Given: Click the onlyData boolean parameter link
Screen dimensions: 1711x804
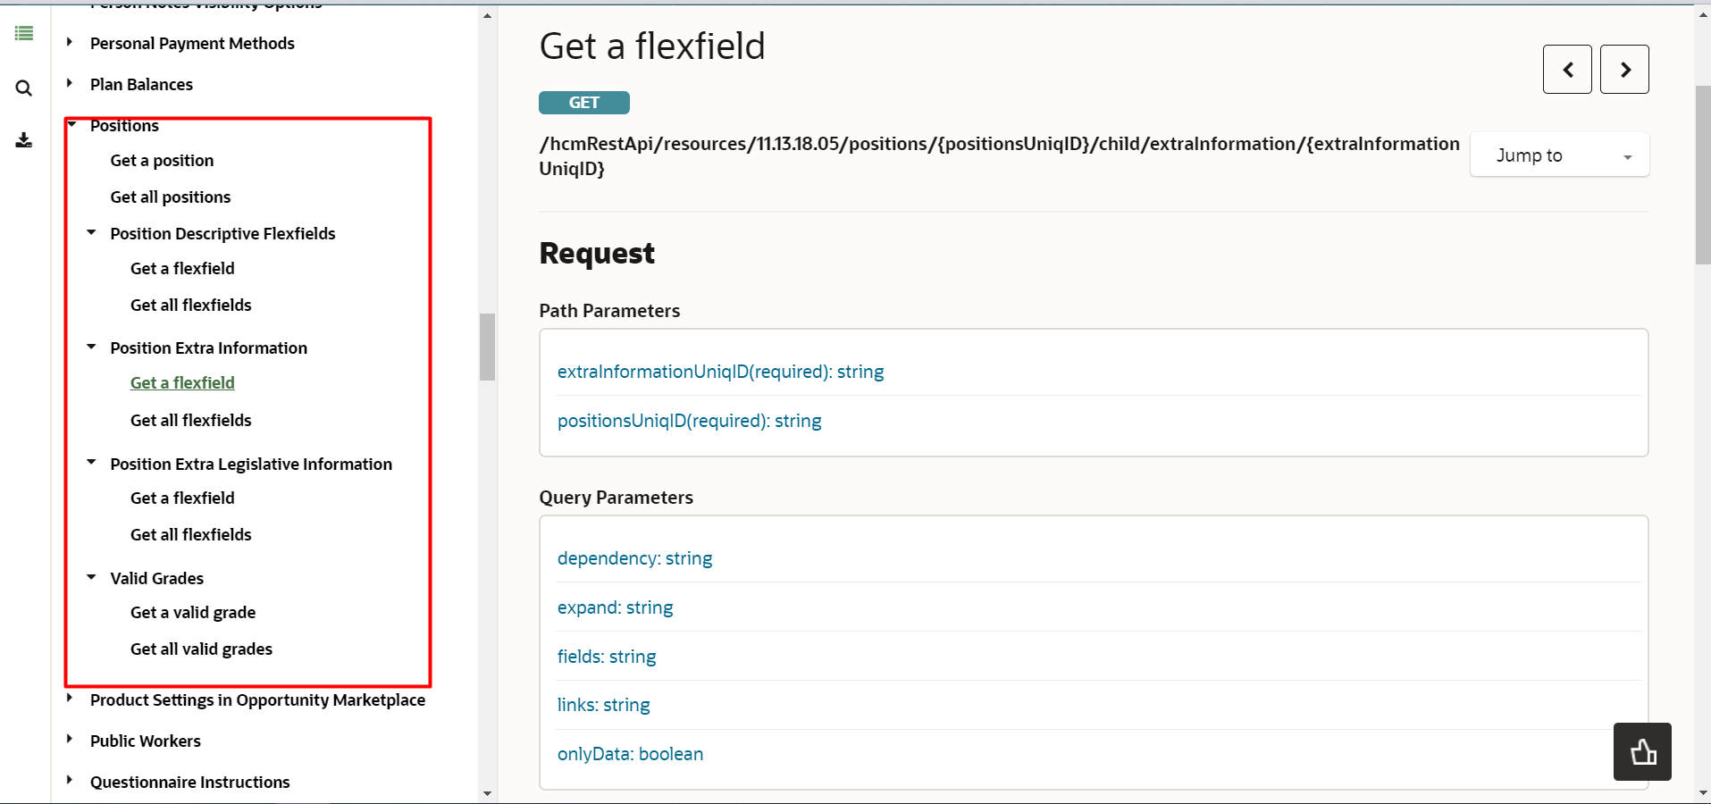Looking at the screenshot, I should coord(630,754).
